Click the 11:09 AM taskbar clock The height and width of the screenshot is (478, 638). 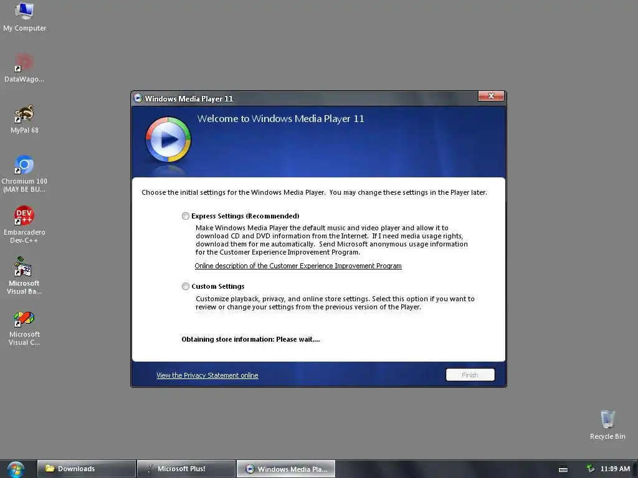coord(615,469)
